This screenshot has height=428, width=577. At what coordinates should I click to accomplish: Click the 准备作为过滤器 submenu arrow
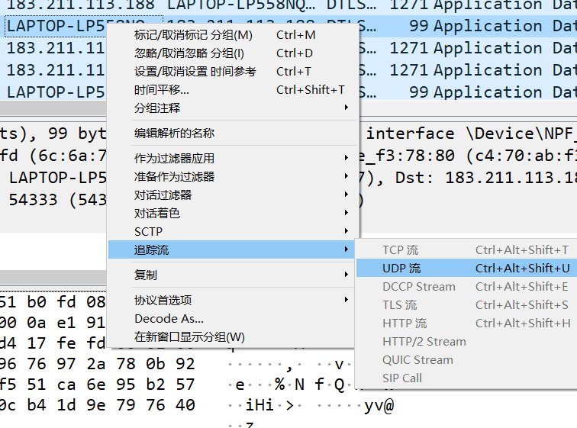347,176
